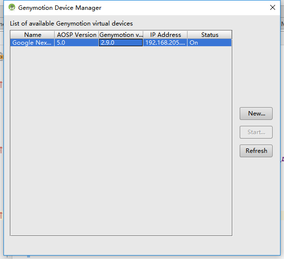The height and width of the screenshot is (259, 284).
Task: Click the Status column header
Action: [x=210, y=35]
